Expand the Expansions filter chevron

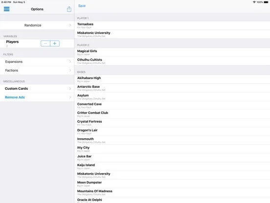pyautogui.click(x=70, y=62)
